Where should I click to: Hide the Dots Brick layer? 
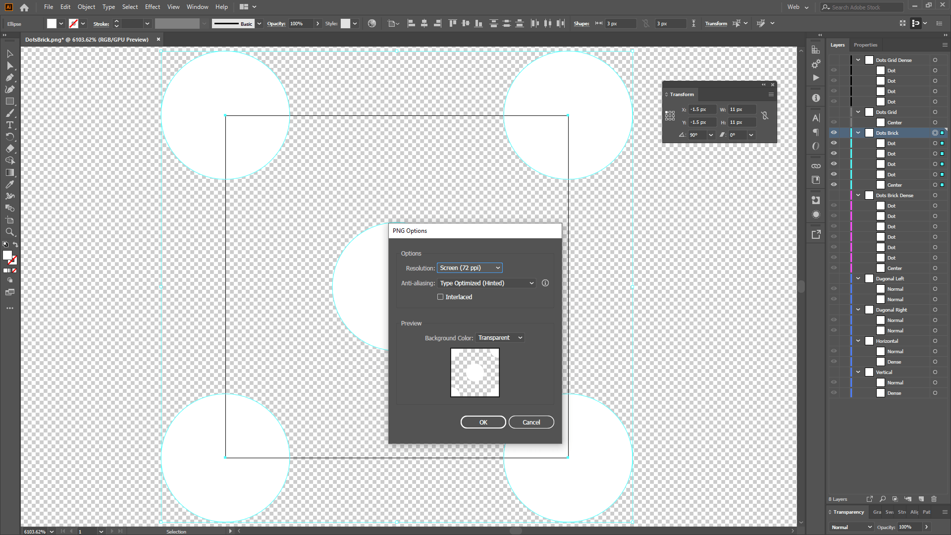coord(834,133)
